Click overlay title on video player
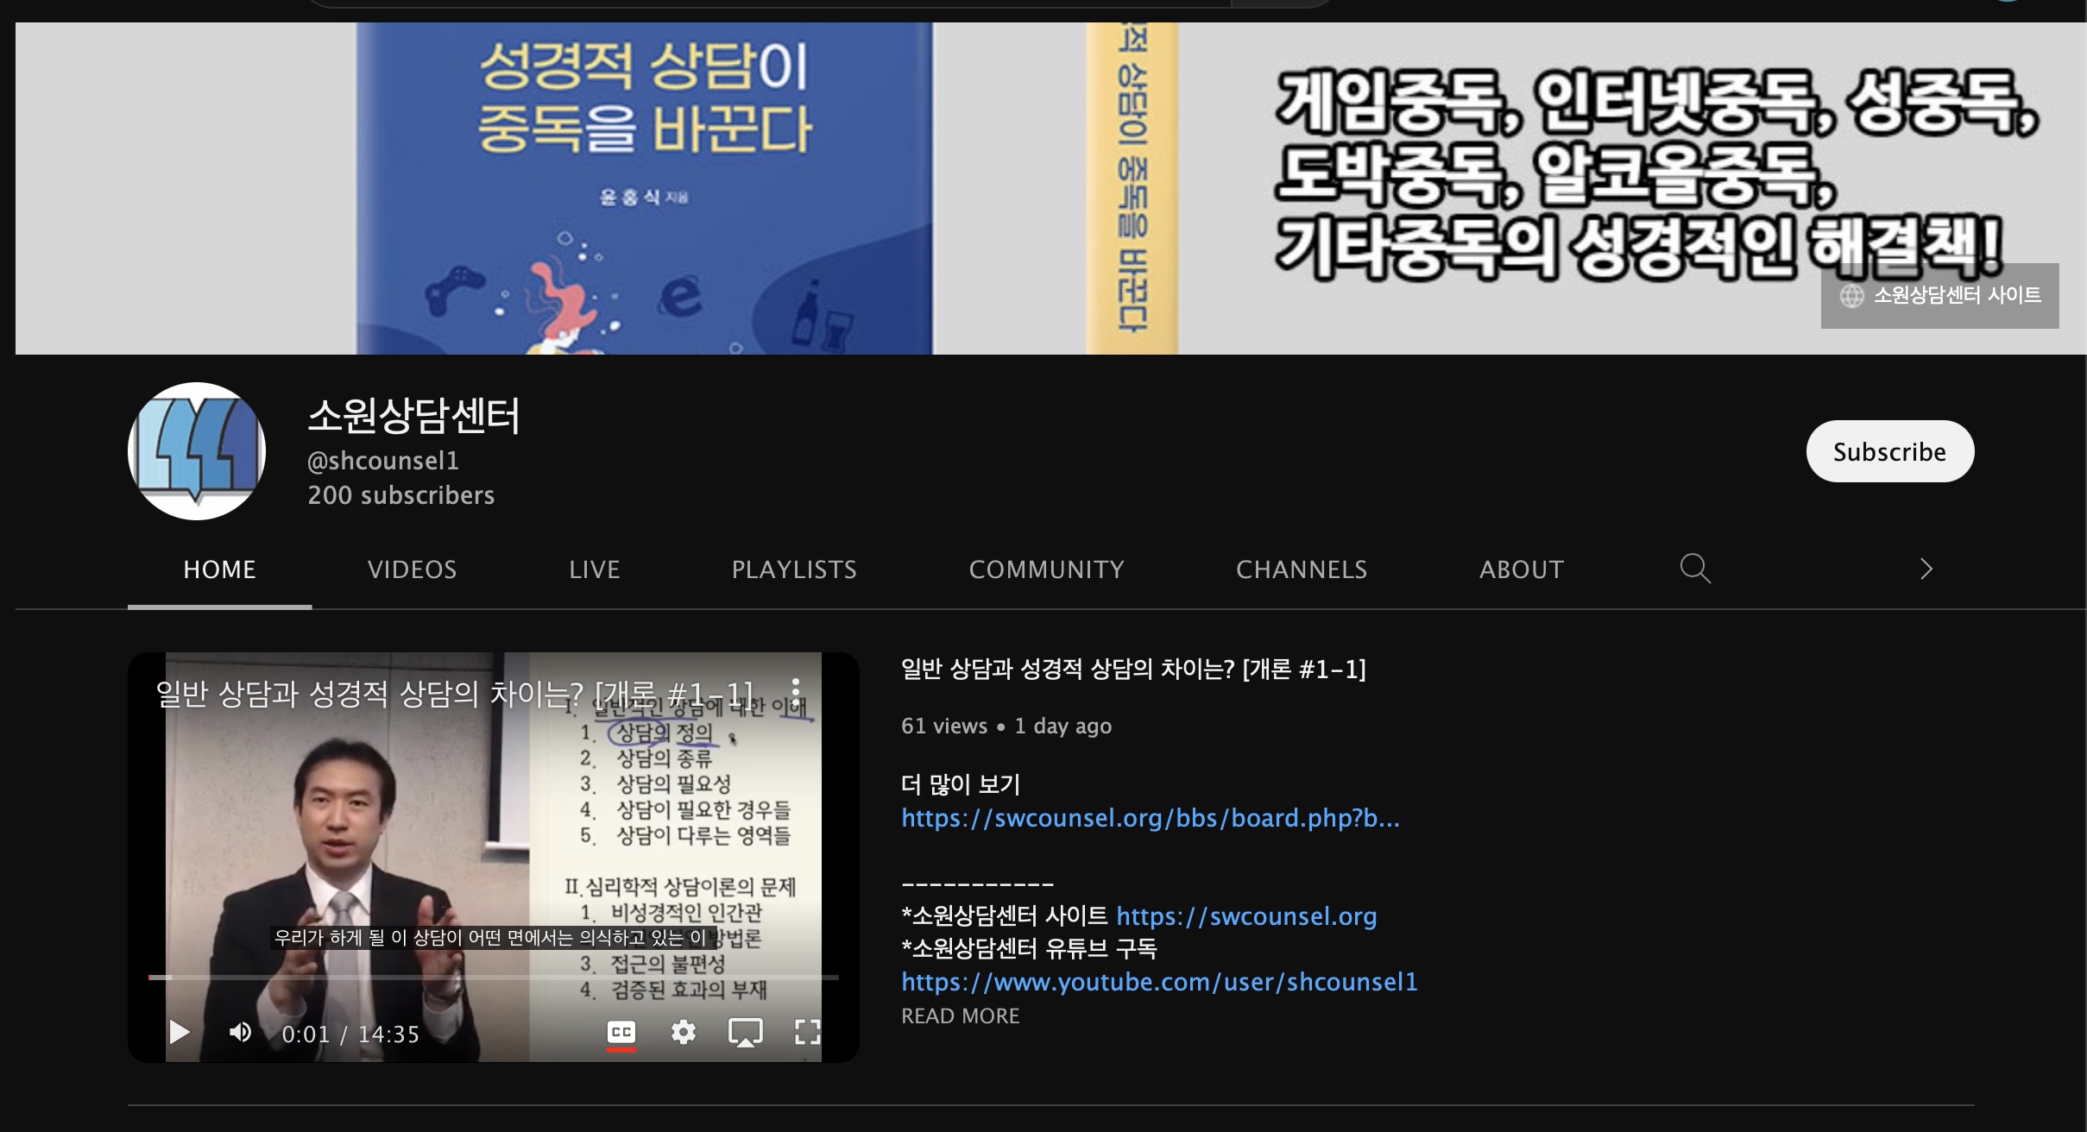The image size is (2087, 1132). [455, 694]
